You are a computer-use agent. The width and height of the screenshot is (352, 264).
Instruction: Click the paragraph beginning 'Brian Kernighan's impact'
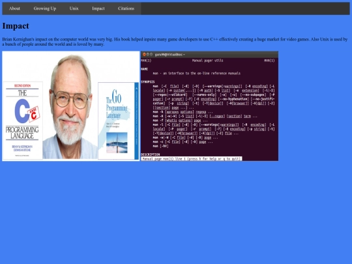click(175, 42)
